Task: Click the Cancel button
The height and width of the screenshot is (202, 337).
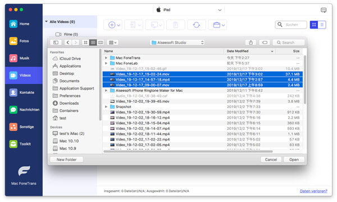Action: click(271, 159)
